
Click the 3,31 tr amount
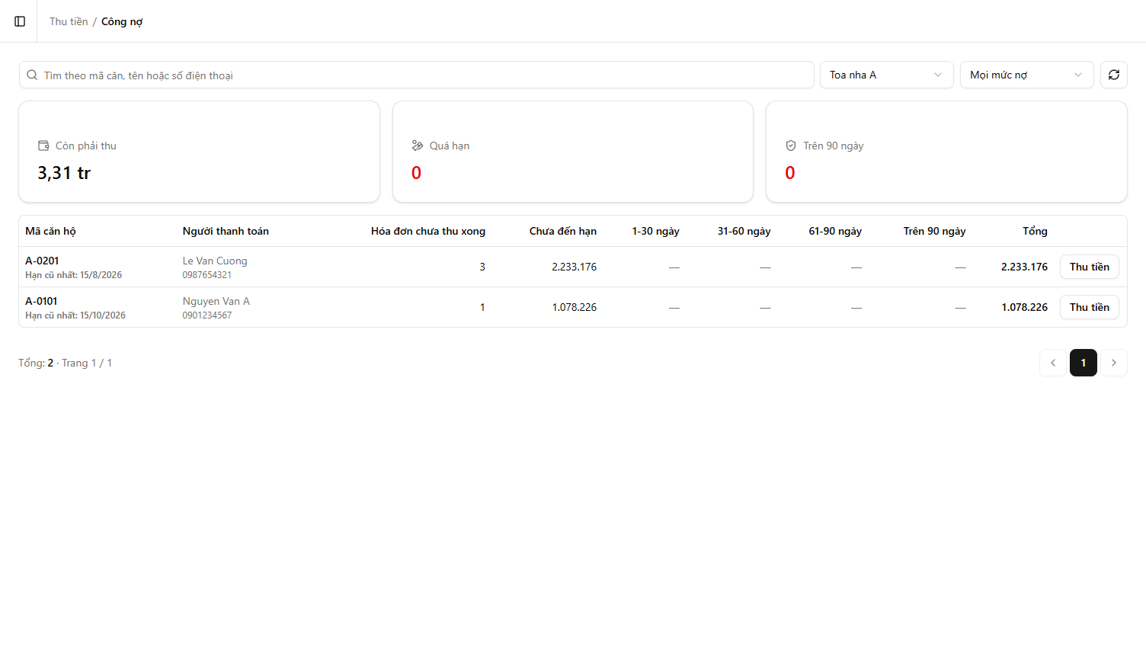[x=64, y=173]
